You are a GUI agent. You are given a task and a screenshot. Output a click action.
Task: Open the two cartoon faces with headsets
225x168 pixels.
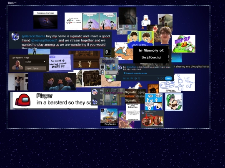140,39
